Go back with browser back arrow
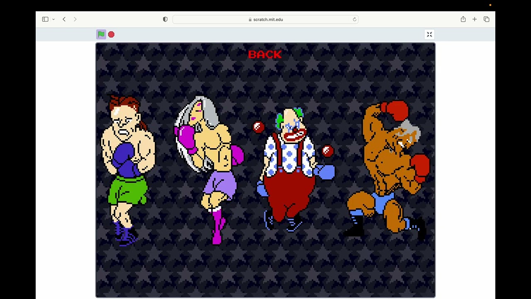This screenshot has height=299, width=531. 64,19
